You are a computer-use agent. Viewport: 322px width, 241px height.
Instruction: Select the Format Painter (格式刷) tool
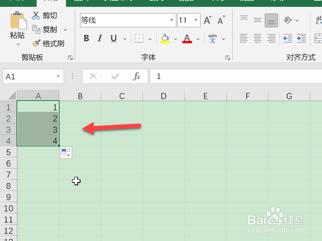click(x=48, y=43)
